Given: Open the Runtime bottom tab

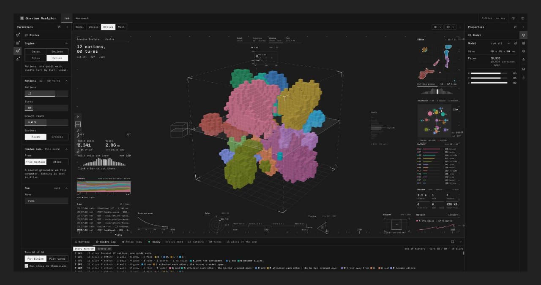Looking at the screenshot, I should [82, 242].
